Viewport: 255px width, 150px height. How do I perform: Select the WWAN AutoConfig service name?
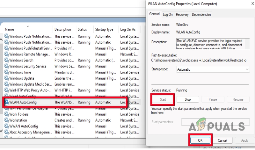point(23,126)
